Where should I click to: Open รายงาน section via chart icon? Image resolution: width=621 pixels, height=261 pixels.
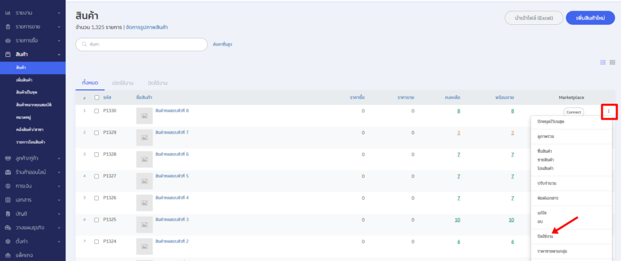[8, 12]
